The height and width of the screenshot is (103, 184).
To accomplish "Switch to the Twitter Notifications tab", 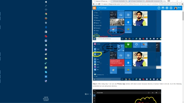I will click(136, 1).
